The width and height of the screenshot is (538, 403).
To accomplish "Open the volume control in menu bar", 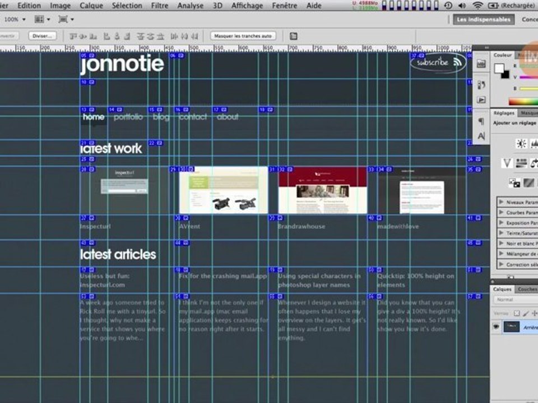I will pos(462,6).
